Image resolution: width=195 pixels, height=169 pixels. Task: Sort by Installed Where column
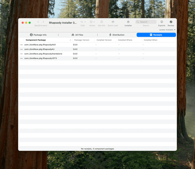coord(125,40)
